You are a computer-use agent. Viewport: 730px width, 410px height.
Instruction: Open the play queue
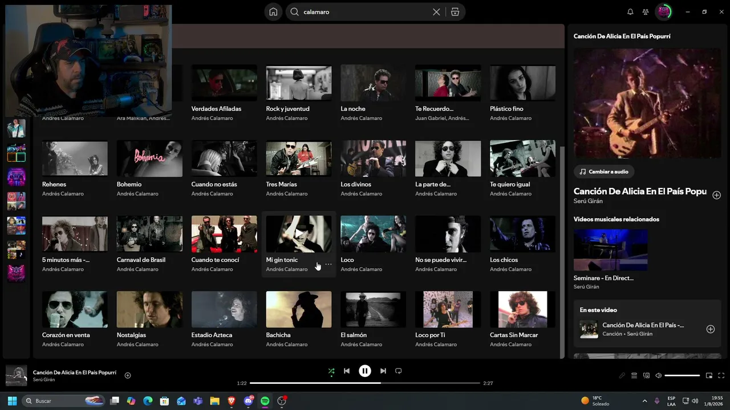pos(634,376)
